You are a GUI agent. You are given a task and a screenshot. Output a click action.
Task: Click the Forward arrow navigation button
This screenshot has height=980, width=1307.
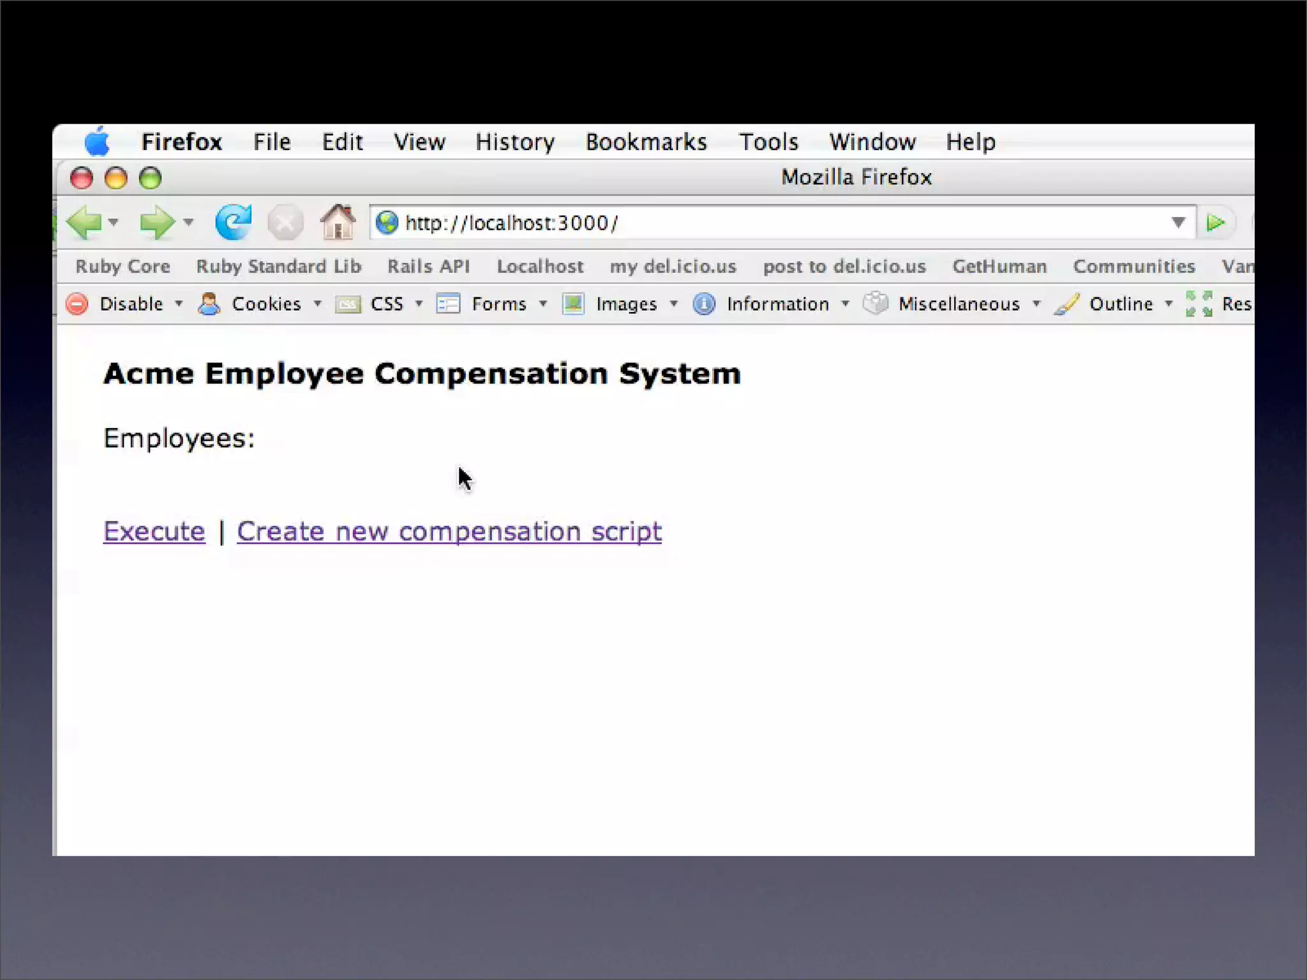coord(156,223)
